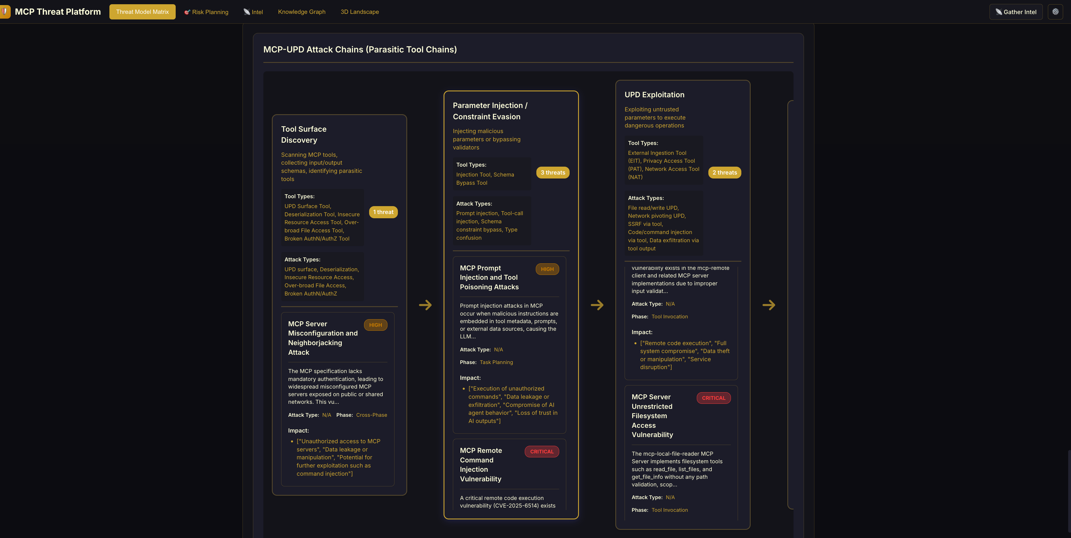Click the satellite icon on the Intel tab
Viewport: 1071px width, 538px height.
click(246, 12)
